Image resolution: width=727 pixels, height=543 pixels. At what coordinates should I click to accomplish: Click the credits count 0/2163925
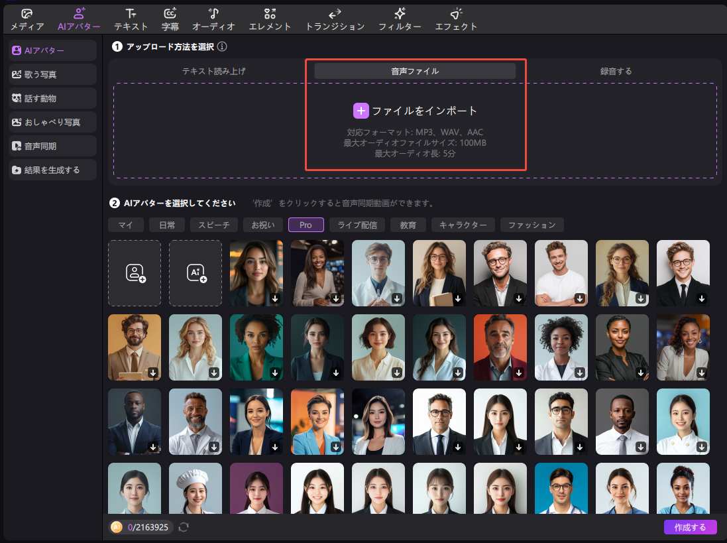148,527
